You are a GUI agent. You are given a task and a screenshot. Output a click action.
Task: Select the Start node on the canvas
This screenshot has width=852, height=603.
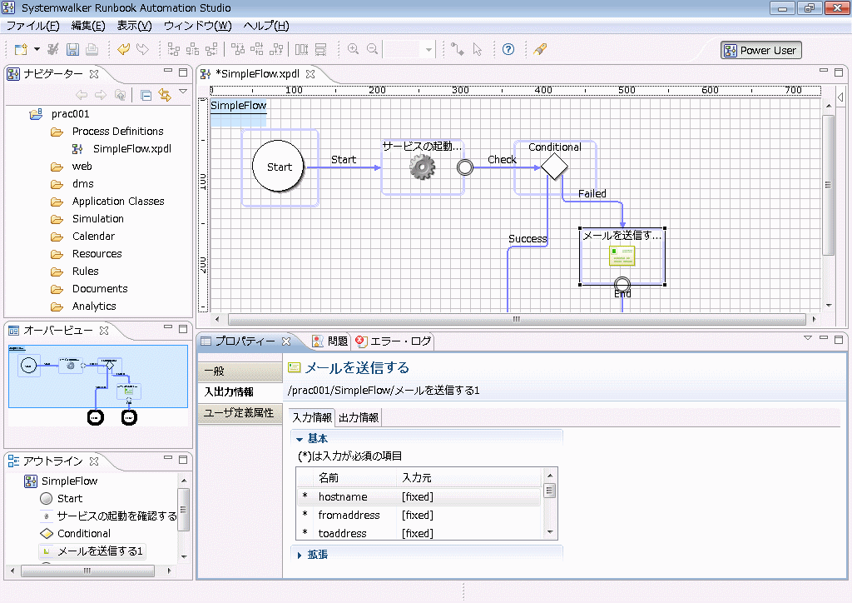[x=279, y=167]
